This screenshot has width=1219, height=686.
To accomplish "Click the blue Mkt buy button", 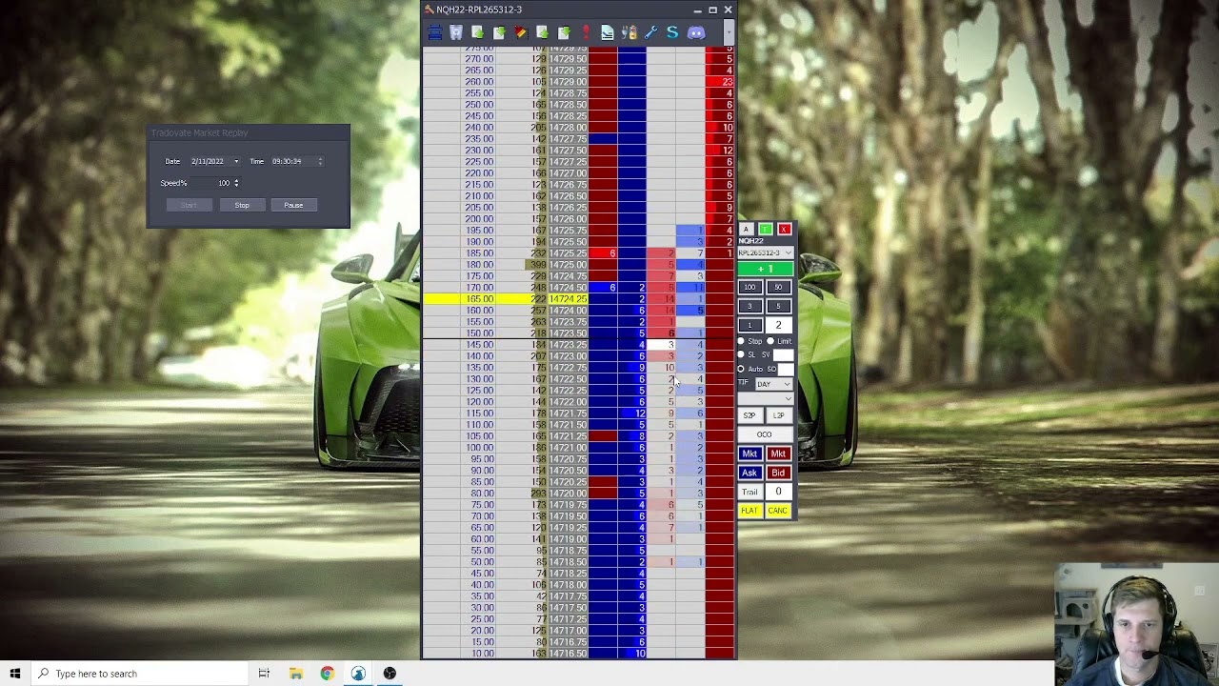I will pyautogui.click(x=749, y=454).
